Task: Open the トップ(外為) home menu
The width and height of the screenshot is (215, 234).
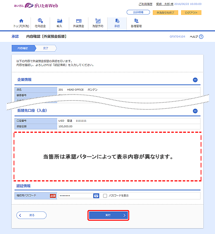Action: (21, 23)
